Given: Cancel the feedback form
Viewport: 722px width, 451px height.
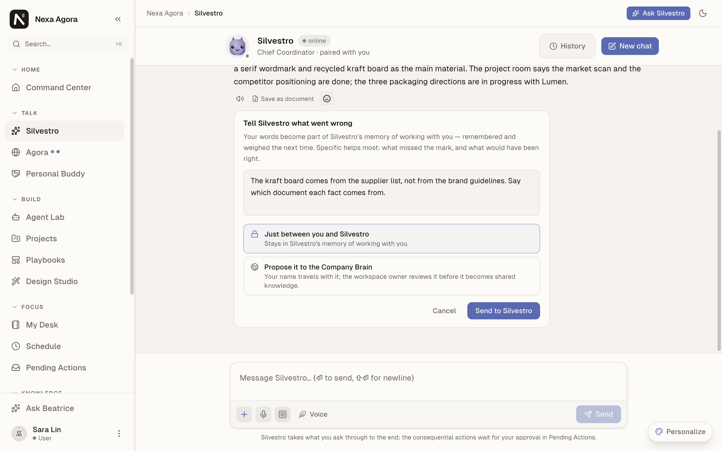Looking at the screenshot, I should [444, 311].
